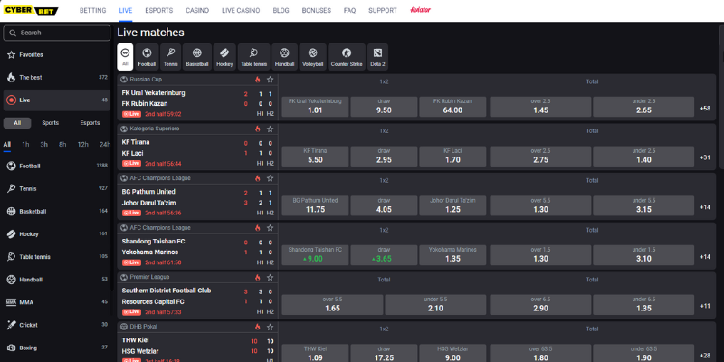This screenshot has height=362, width=724.
Task: Select the Football sport filter icon
Action: 147,57
